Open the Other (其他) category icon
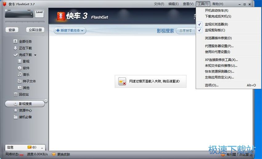Screen dimensions: 262x159 click(19, 88)
